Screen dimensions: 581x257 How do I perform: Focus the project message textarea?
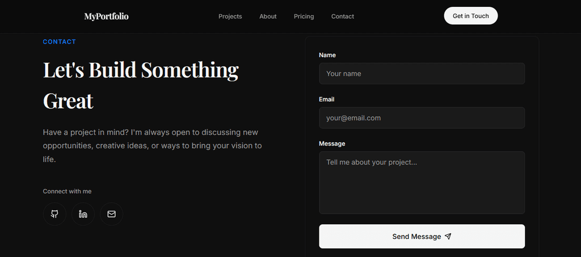point(422,182)
